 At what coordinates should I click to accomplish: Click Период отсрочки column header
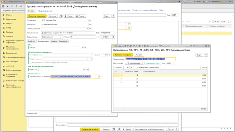point(132,71)
